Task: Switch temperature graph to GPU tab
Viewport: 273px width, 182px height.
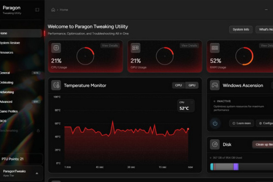Action: [x=192, y=85]
